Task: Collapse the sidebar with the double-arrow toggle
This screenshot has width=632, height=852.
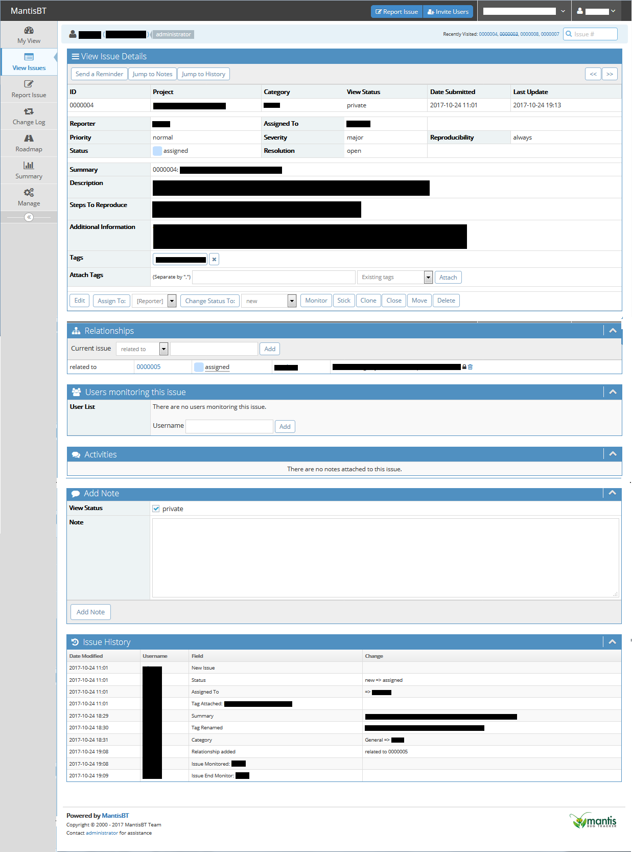Action: (29, 217)
